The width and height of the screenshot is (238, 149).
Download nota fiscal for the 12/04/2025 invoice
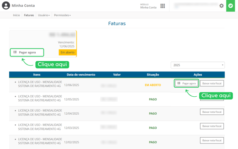coord(212,112)
